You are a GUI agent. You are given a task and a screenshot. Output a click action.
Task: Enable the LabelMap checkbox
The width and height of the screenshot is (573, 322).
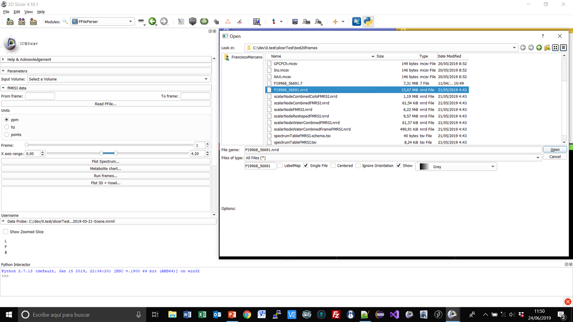[x=280, y=166]
